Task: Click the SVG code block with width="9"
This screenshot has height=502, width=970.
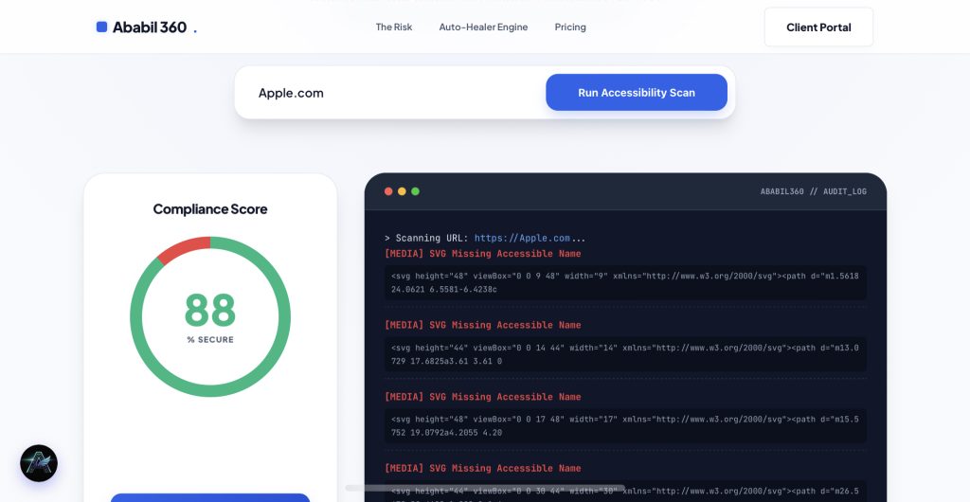Action: point(625,282)
